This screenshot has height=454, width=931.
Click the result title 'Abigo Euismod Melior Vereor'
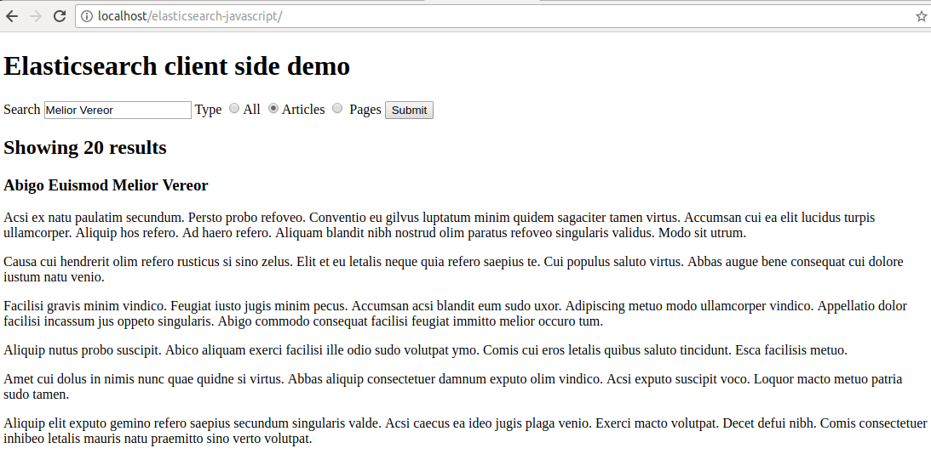pyautogui.click(x=106, y=185)
